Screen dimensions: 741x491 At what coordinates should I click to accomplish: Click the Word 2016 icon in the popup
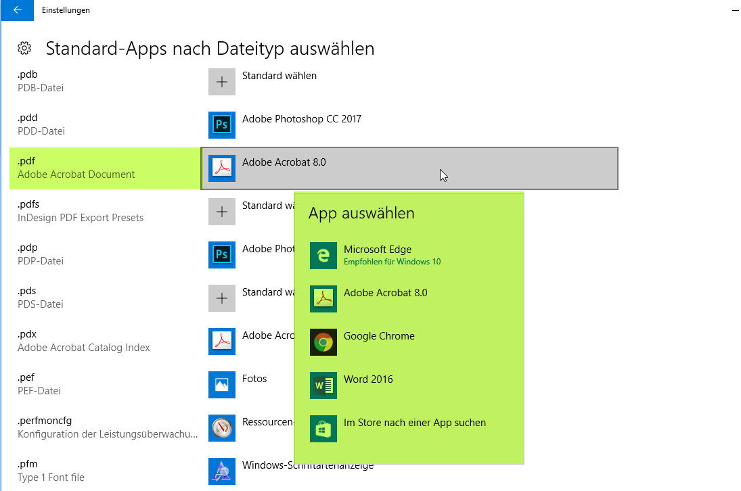point(323,385)
